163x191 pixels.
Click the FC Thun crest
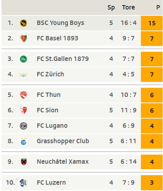pyautogui.click(x=23, y=95)
